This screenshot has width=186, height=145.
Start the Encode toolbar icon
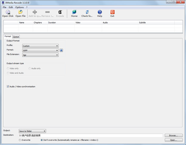60,12
